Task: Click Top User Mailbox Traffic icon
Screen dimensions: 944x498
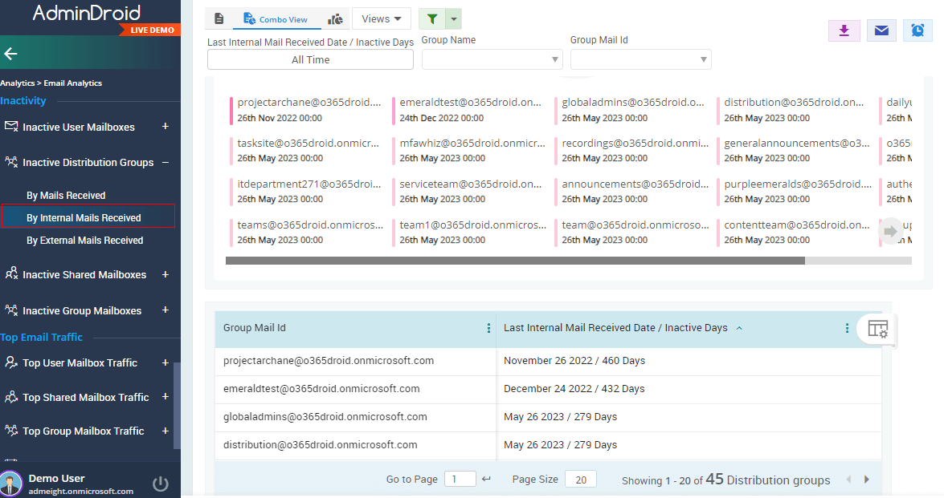Action: (10, 362)
